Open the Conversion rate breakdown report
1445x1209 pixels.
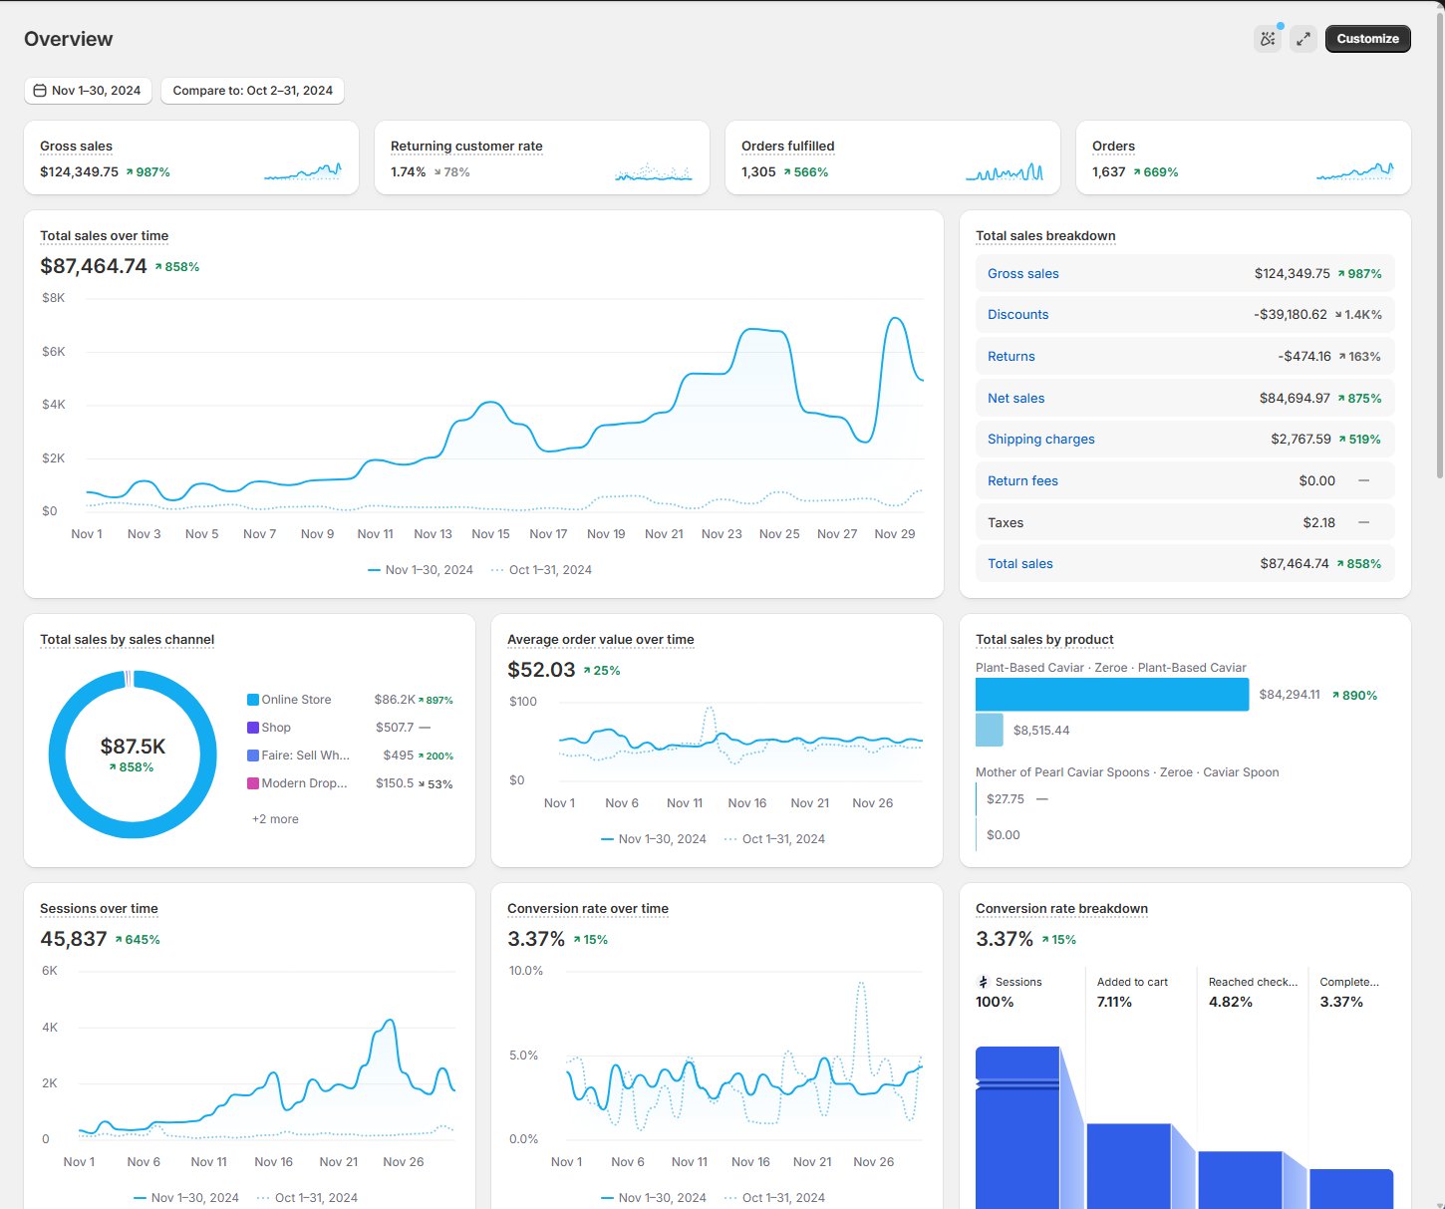(1061, 908)
